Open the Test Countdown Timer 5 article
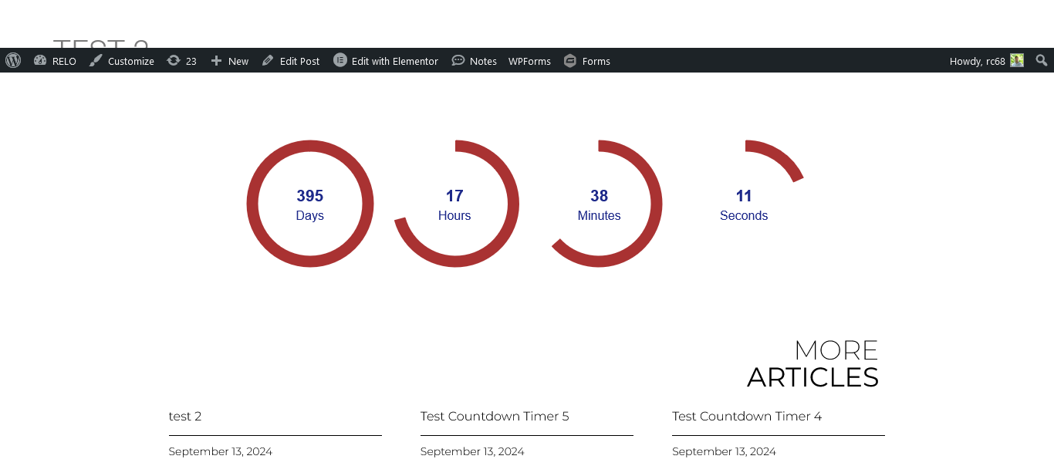Screen dimensions: 1054x466 (x=494, y=416)
